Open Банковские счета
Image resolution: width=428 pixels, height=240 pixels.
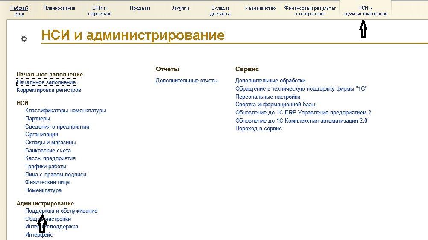48,150
